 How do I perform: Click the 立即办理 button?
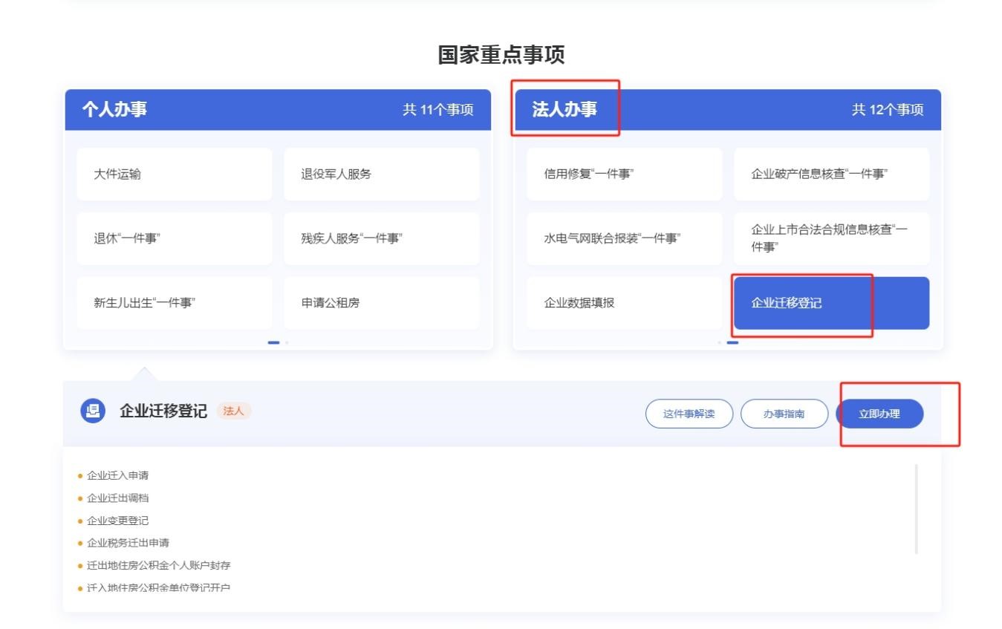[879, 414]
